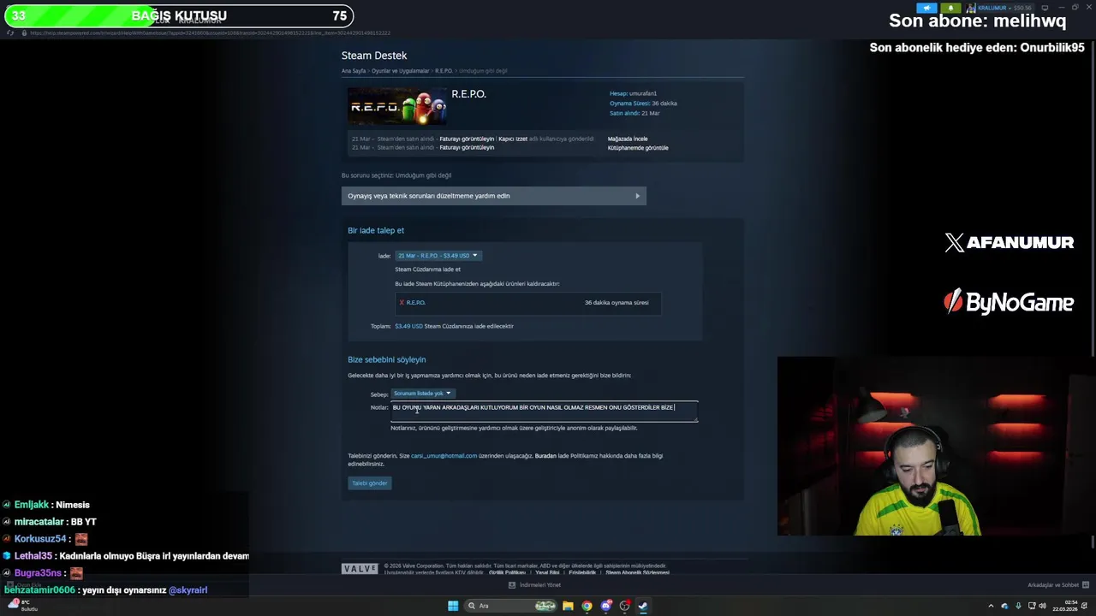Viewport: 1096px width, 616px height.
Task: Click the taskbar Ara search box
Action: pos(510,606)
